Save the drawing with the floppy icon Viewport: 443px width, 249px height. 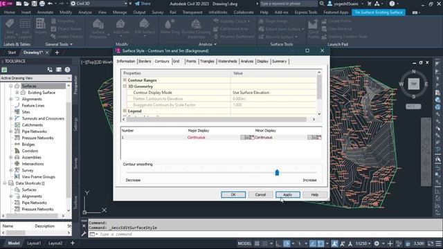click(34, 3)
